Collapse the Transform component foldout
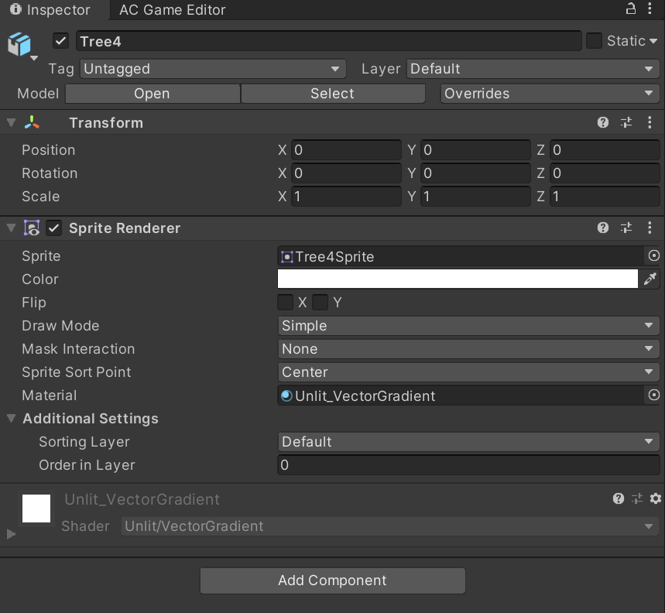665x613 pixels. click(10, 122)
